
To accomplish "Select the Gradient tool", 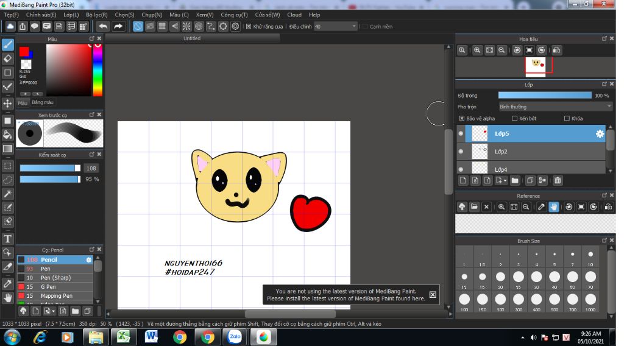I will pyautogui.click(x=7, y=149).
